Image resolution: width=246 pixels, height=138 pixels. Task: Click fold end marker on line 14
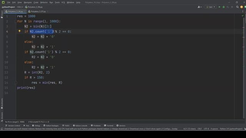(x=16, y=83)
